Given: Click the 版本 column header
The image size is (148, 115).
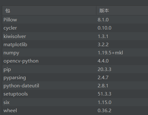Looking at the screenshot, I should (122, 11).
